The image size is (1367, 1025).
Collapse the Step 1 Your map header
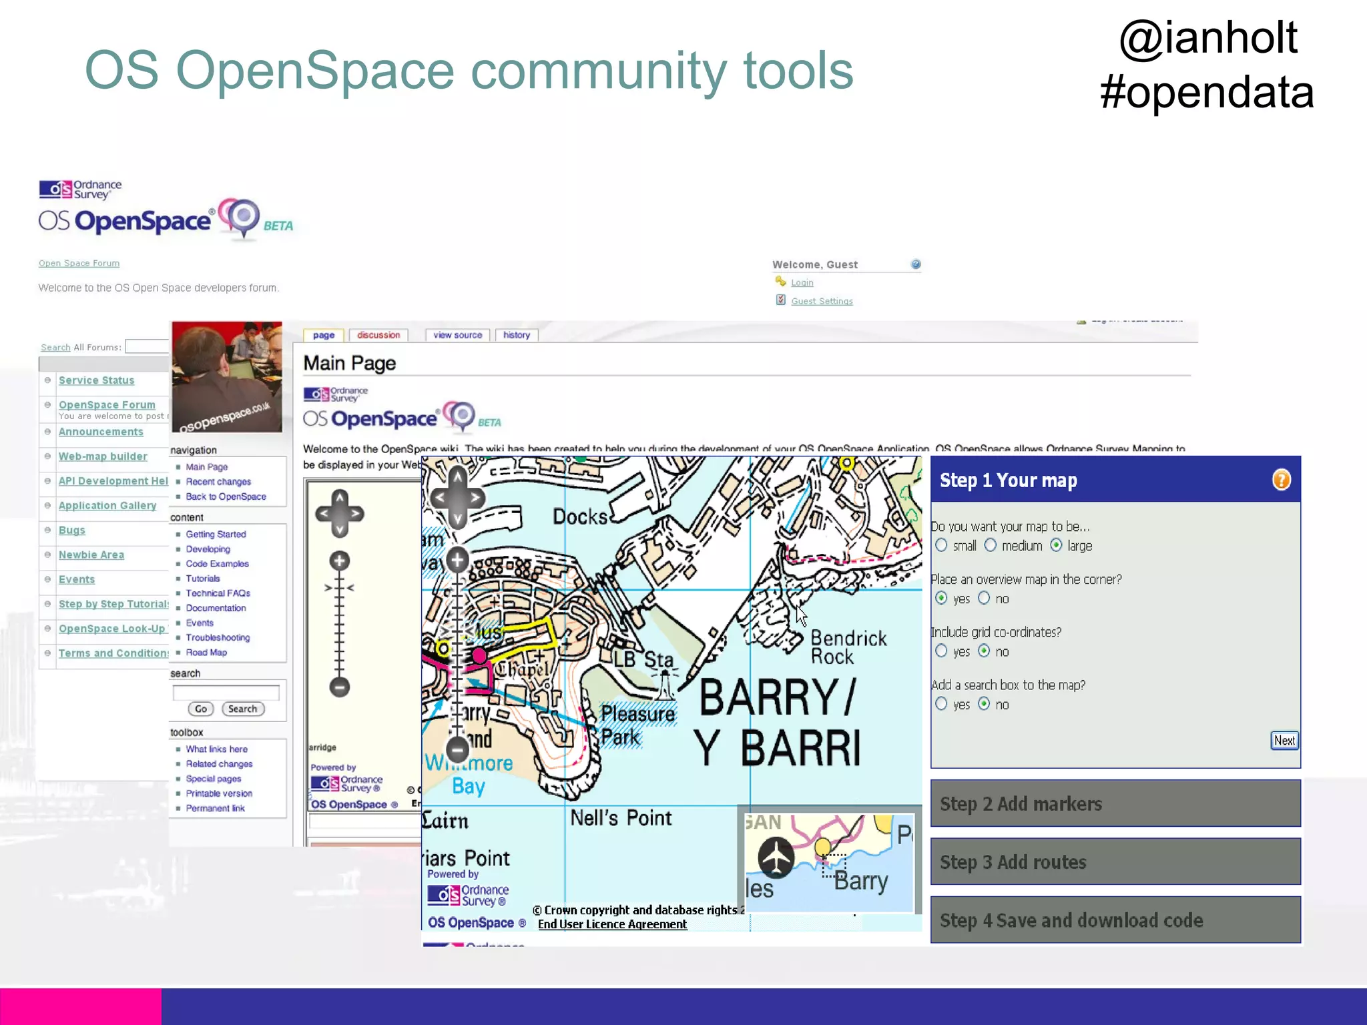(1115, 479)
